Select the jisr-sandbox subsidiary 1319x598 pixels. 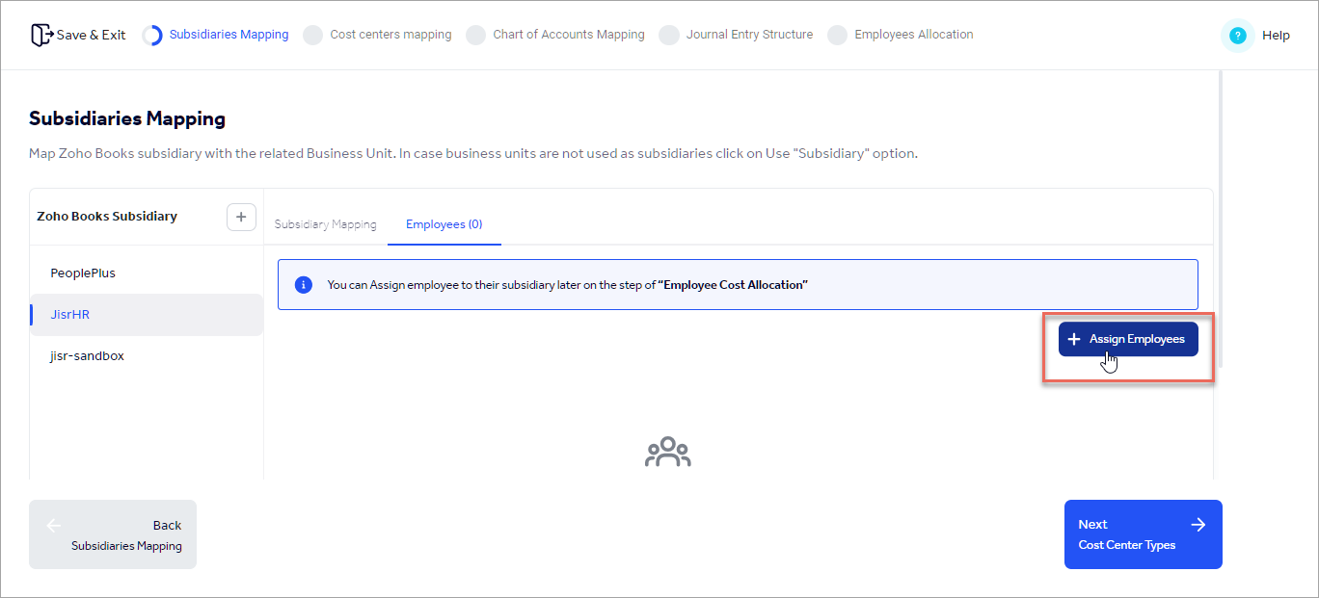tap(86, 355)
